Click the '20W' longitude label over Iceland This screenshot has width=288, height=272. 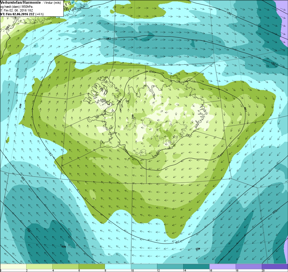click(132, 117)
